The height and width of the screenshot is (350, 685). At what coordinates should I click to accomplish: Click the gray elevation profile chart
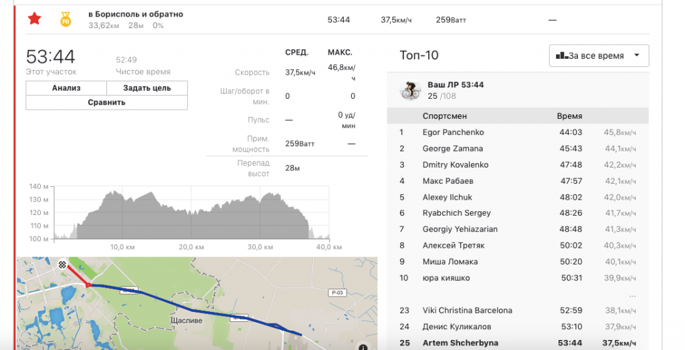[x=194, y=215]
